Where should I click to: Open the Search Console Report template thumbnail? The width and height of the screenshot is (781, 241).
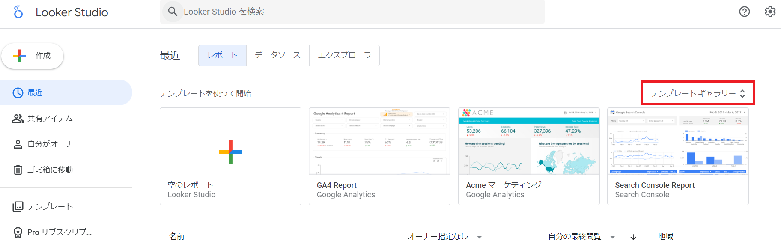(x=678, y=141)
